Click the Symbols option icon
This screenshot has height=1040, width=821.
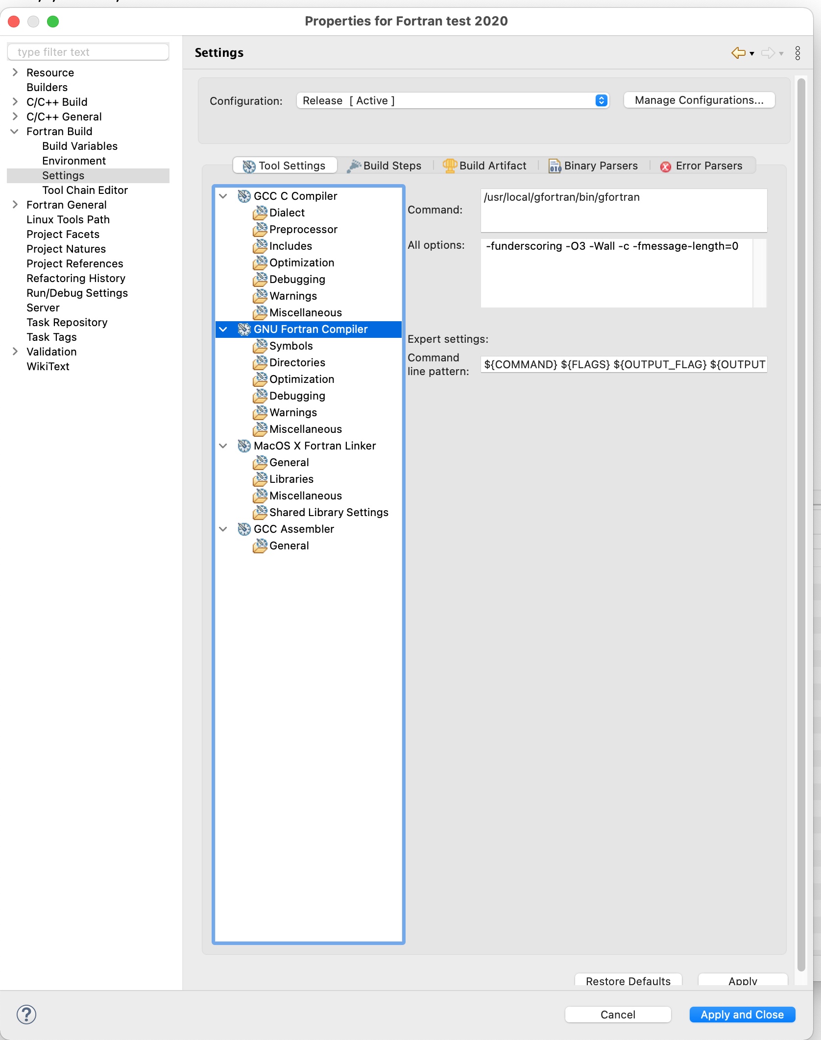(260, 346)
